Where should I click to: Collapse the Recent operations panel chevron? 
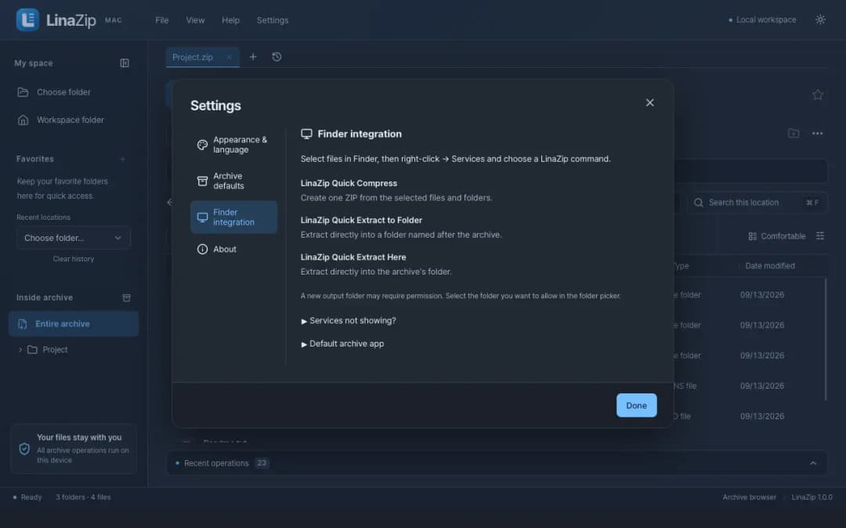[x=813, y=463]
